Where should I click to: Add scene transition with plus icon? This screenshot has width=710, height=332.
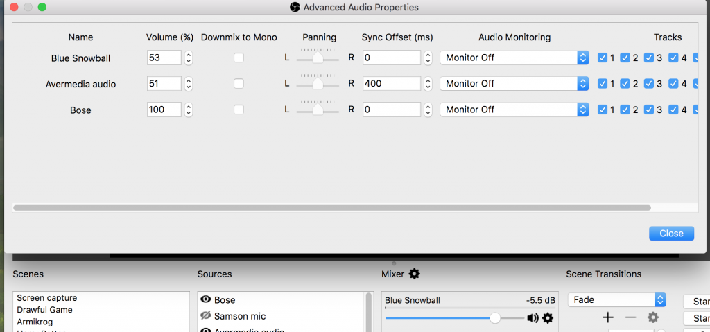click(607, 317)
